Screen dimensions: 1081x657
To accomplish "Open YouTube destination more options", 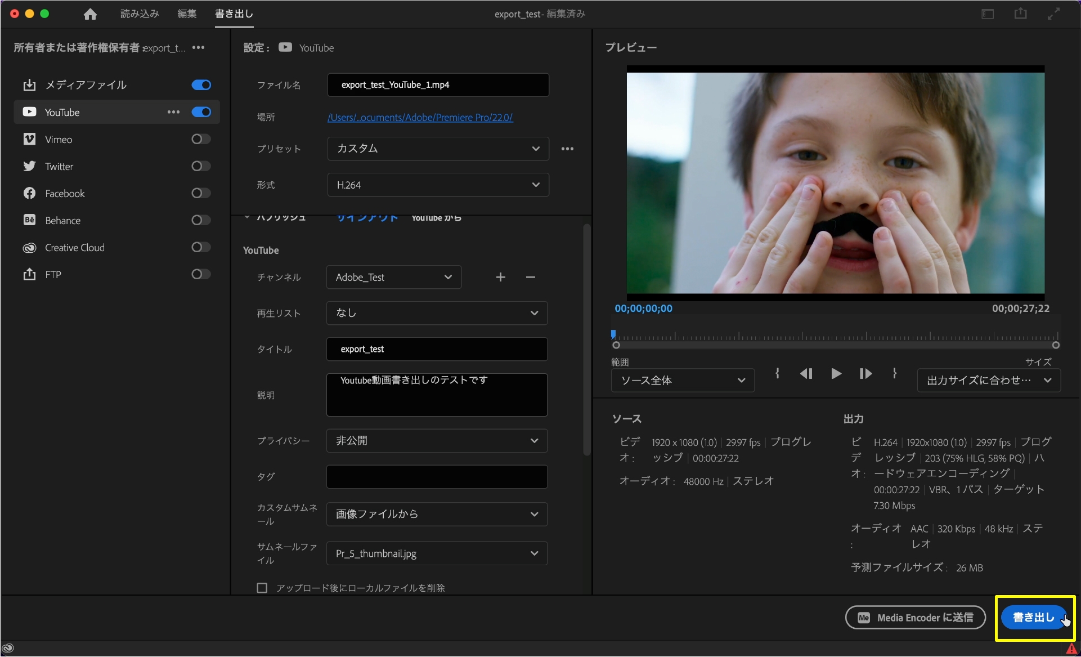I will (x=173, y=112).
